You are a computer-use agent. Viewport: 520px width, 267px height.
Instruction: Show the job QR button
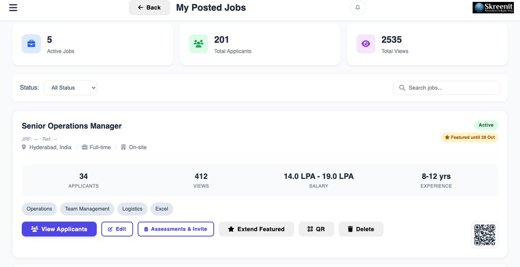pyautogui.click(x=316, y=229)
